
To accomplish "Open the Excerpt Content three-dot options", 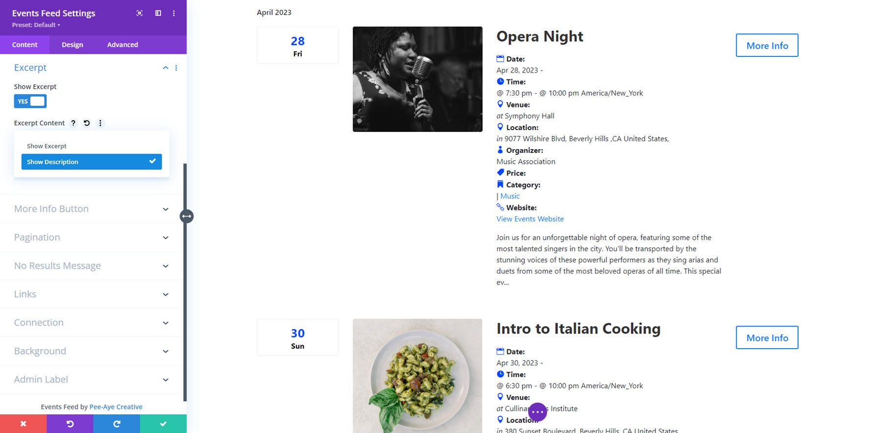I will click(x=100, y=123).
